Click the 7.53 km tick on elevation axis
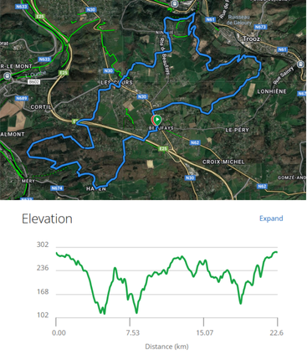 pyautogui.click(x=132, y=332)
